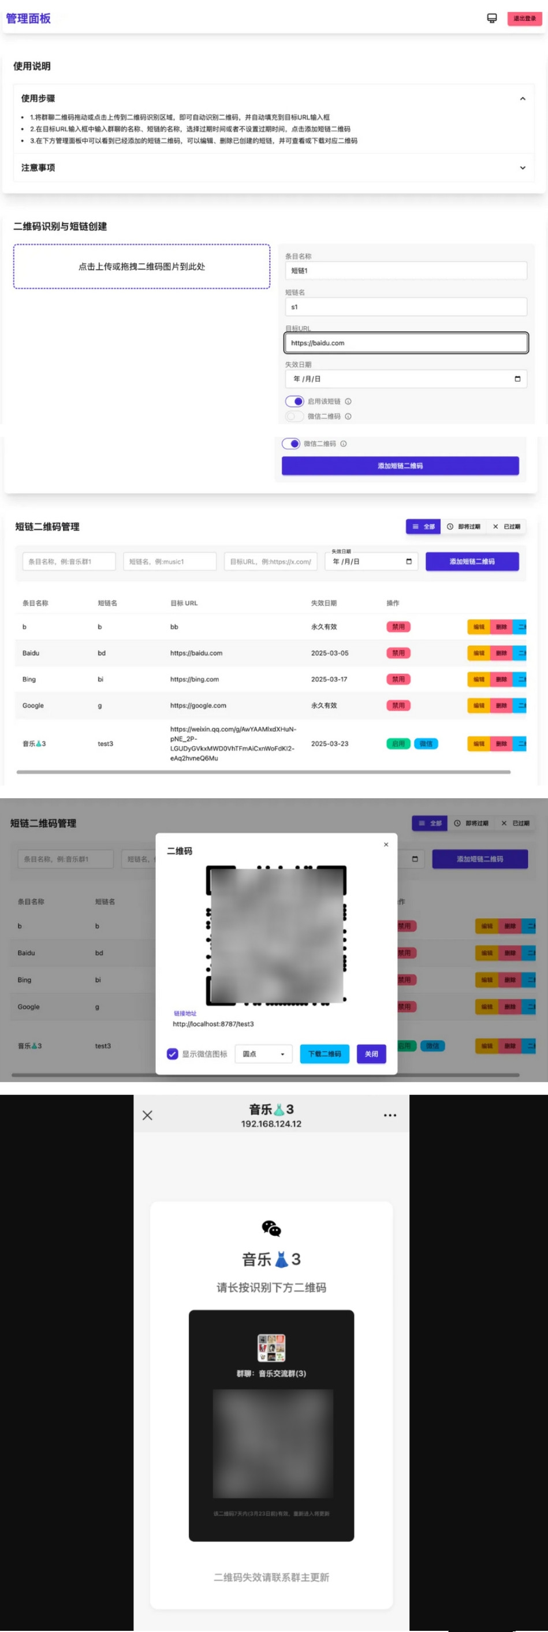Click 编辑 for the Google row

pyautogui.click(x=479, y=705)
